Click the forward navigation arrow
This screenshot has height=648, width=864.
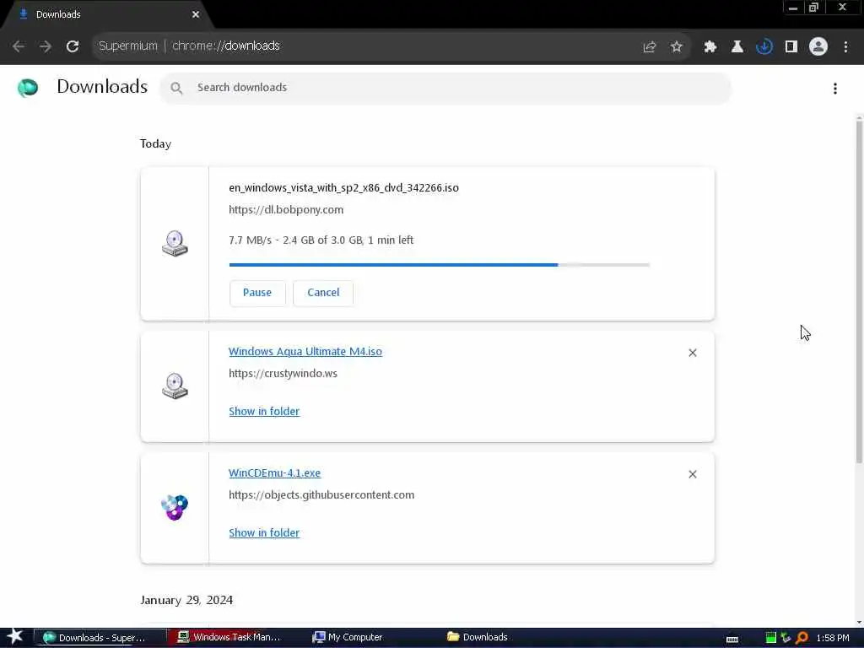46,46
